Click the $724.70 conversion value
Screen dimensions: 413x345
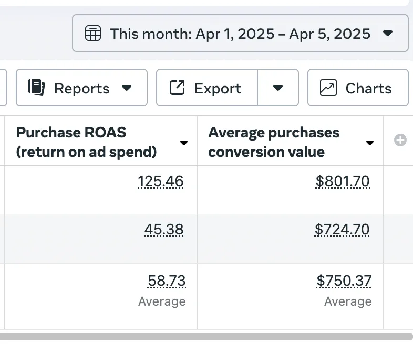pyautogui.click(x=342, y=229)
